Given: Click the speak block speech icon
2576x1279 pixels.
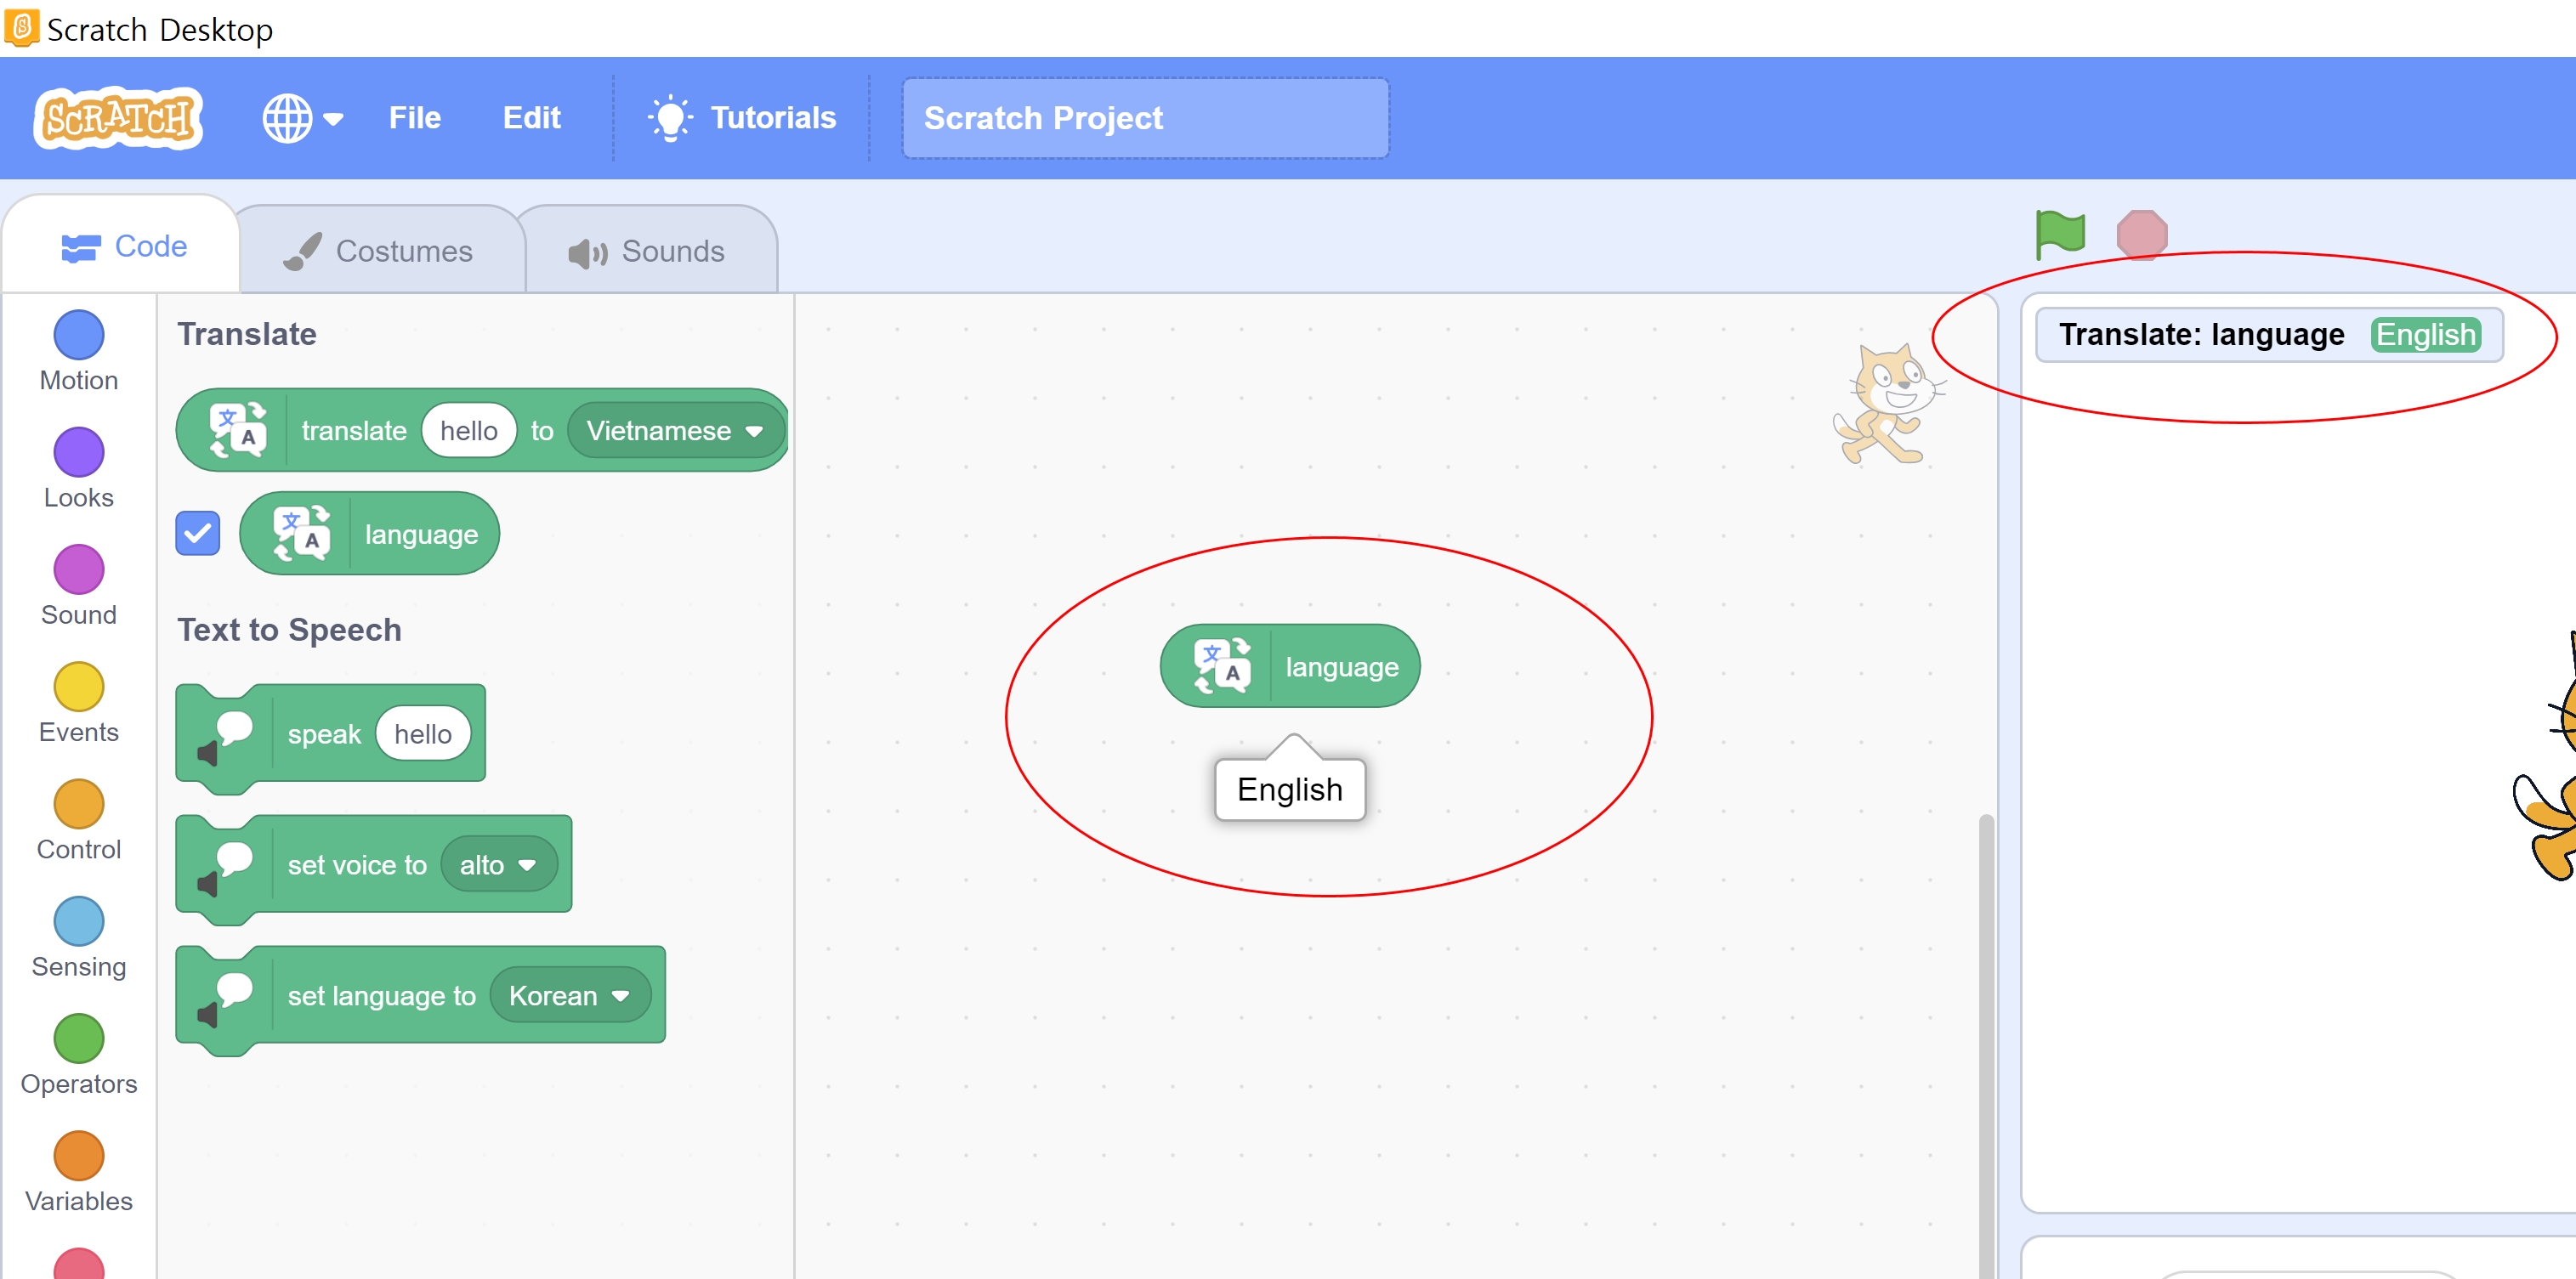Looking at the screenshot, I should [225, 738].
